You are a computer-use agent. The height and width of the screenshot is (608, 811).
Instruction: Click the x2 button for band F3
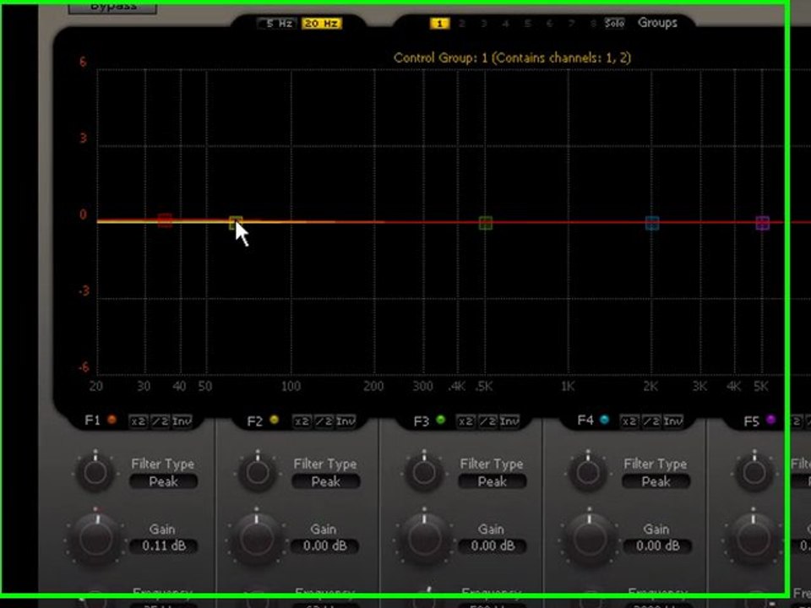(465, 421)
